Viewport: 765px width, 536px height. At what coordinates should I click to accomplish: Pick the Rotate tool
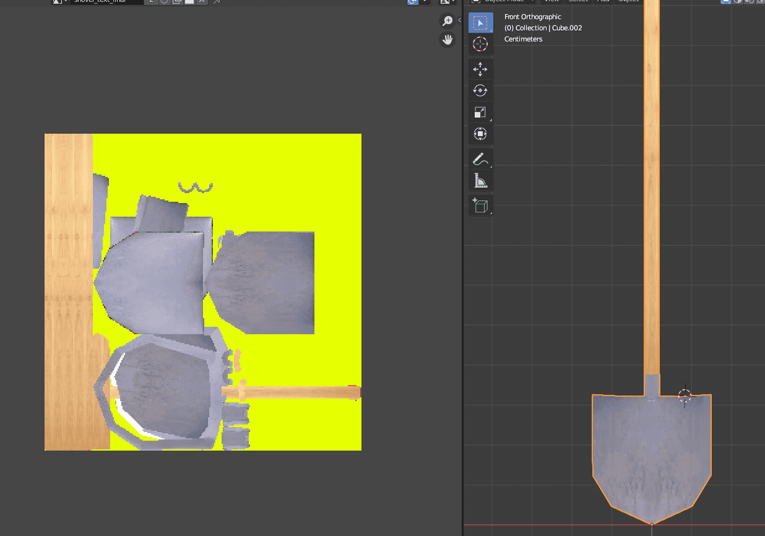point(480,90)
